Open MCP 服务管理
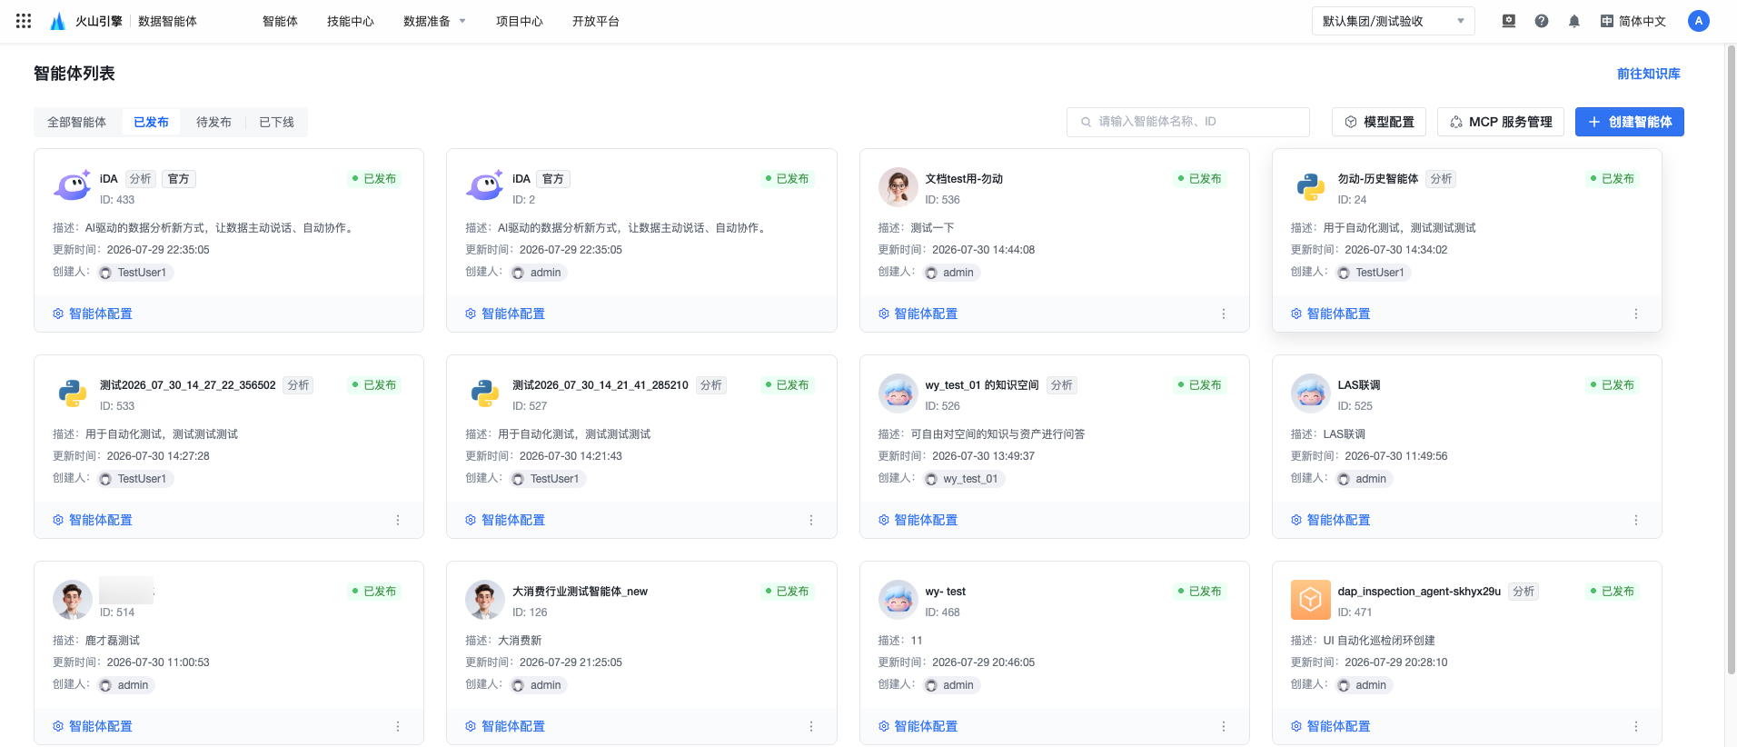 coord(1501,122)
